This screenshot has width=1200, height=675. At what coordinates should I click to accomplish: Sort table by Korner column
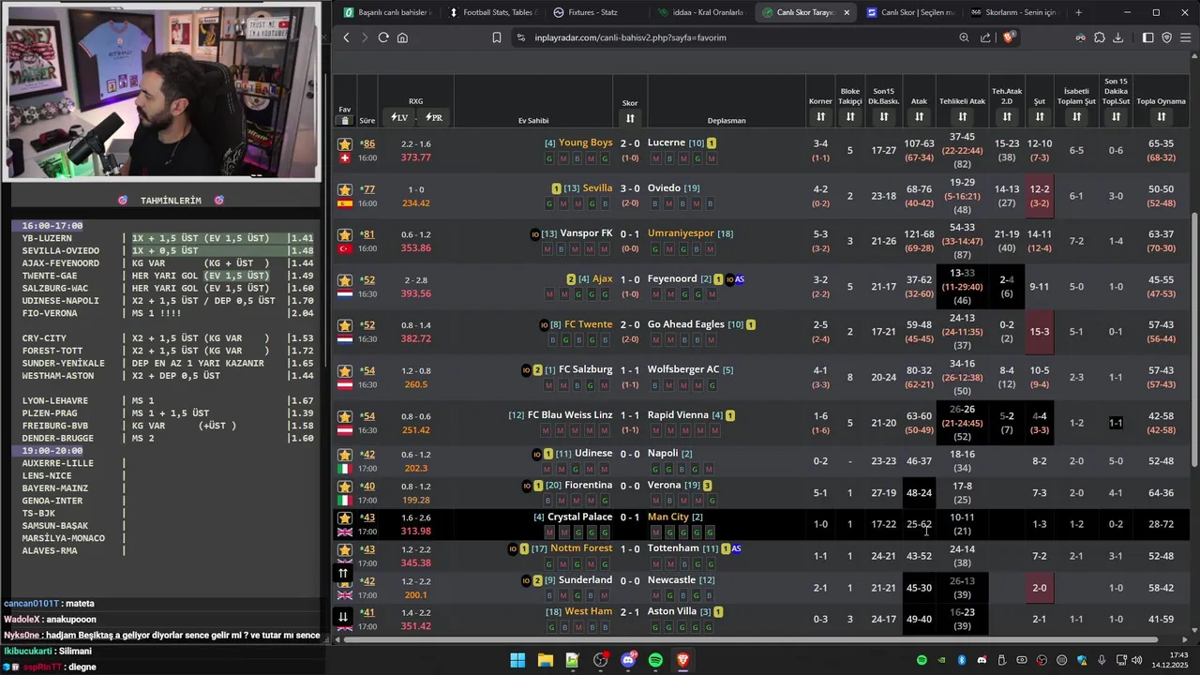[x=820, y=116]
